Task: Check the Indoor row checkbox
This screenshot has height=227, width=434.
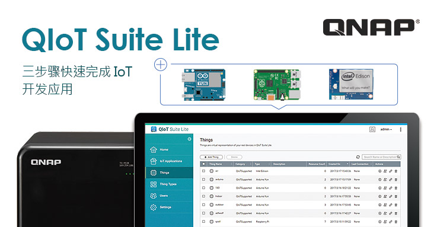Action: tap(204, 196)
